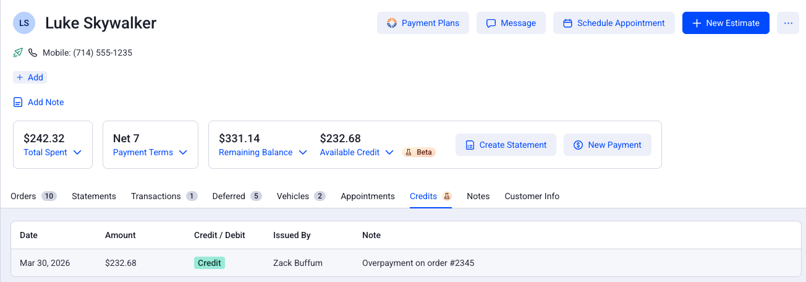Click the Beta flask badge

(419, 152)
